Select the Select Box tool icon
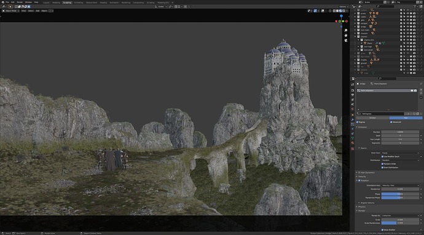 pos(10,7)
